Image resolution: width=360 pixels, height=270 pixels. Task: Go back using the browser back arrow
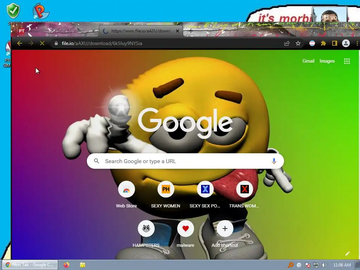20,43
